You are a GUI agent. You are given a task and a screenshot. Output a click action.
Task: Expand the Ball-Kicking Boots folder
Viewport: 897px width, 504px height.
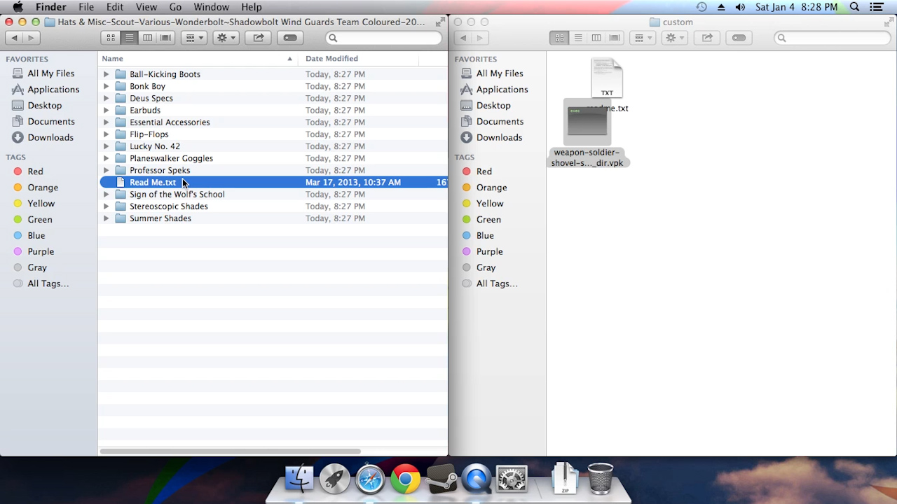(x=106, y=74)
